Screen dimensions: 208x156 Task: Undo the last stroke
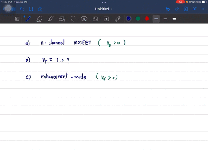coord(168,9)
